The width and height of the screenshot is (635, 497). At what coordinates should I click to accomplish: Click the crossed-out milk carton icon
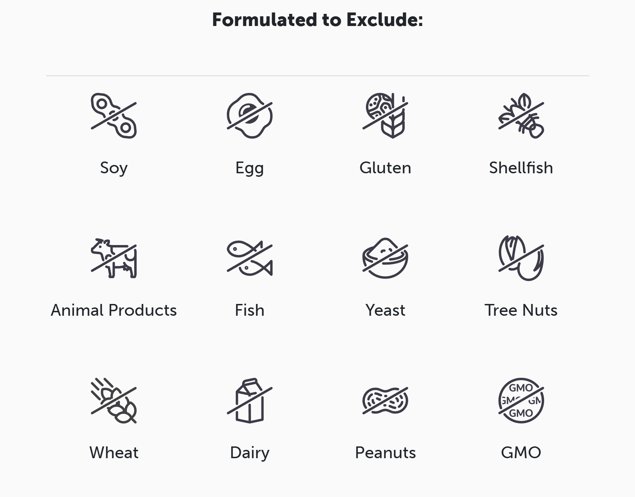pyautogui.click(x=250, y=401)
